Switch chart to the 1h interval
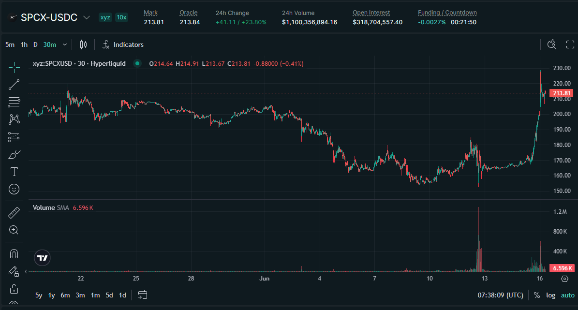Viewport: 578px width, 310px height. 24,44
